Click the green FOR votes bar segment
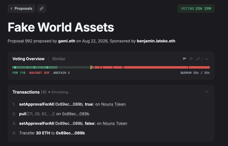Viewport: 228px width, 146px height. tap(35, 67)
